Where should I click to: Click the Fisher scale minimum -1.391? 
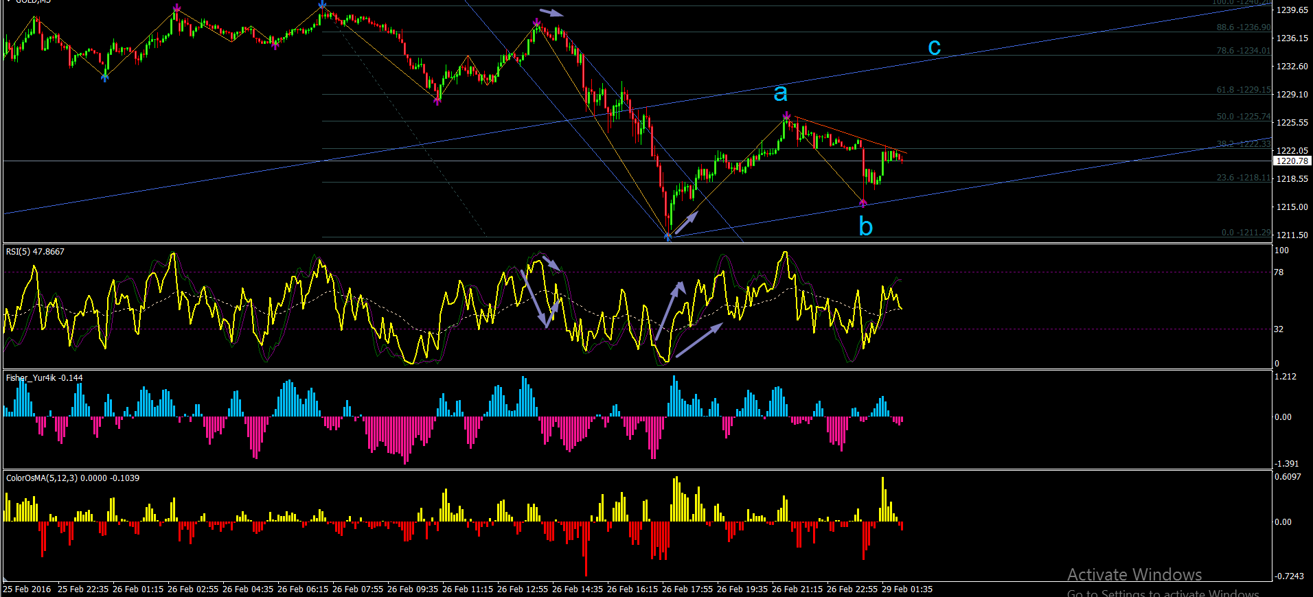[1286, 464]
